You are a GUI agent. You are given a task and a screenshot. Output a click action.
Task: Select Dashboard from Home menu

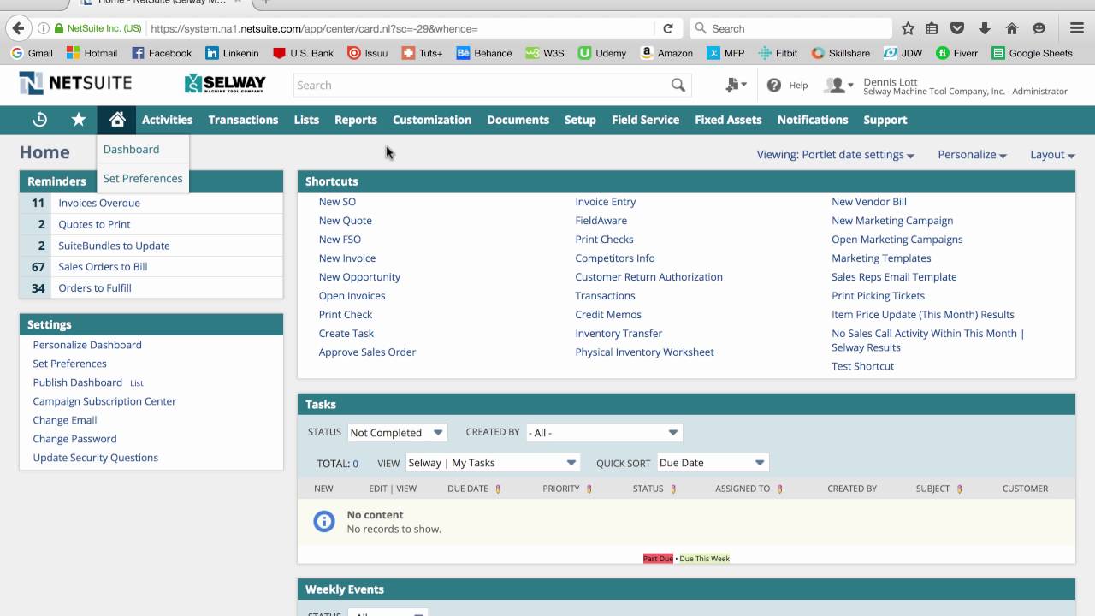[131, 149]
